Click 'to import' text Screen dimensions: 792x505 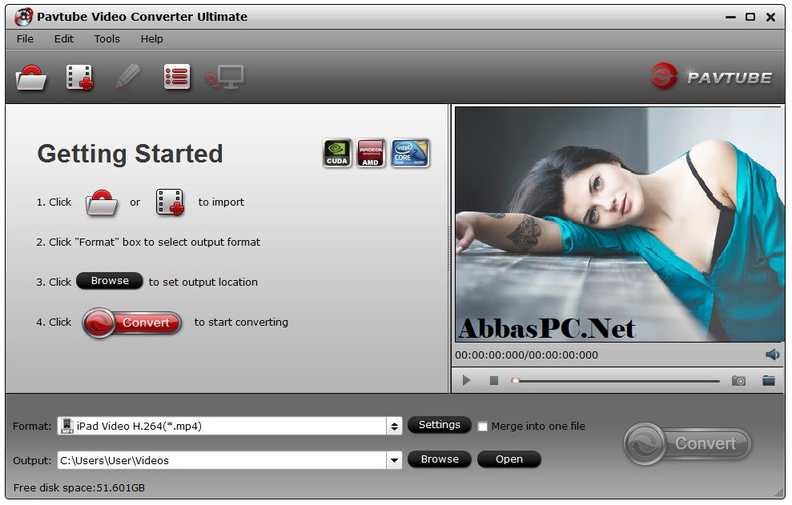pyautogui.click(x=221, y=202)
